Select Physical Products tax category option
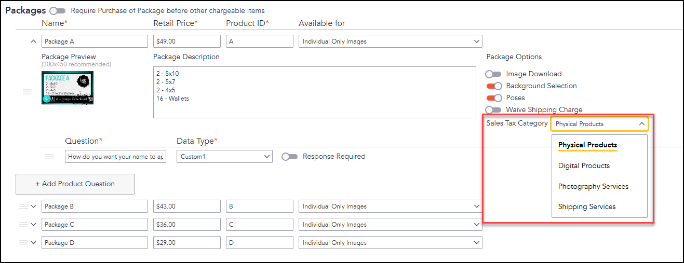The width and height of the screenshot is (684, 263). (x=587, y=145)
